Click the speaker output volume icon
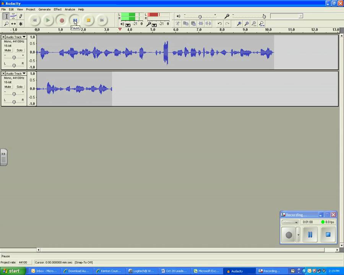Image resolution: width=344 pixels, height=275 pixels. 178,16
